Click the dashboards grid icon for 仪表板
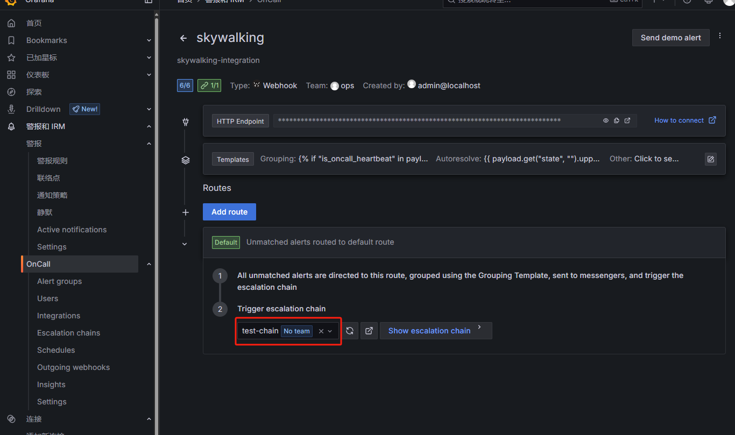The height and width of the screenshot is (435, 735). pos(11,75)
